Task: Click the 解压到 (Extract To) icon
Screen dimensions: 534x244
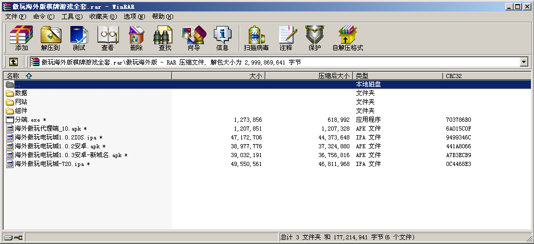Action: [x=51, y=38]
